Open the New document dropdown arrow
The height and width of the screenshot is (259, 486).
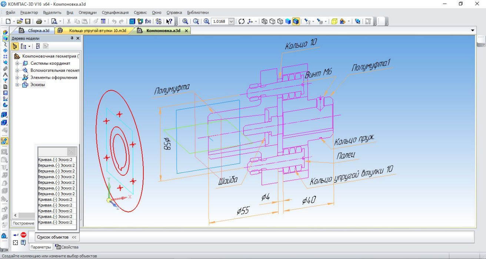click(13, 21)
